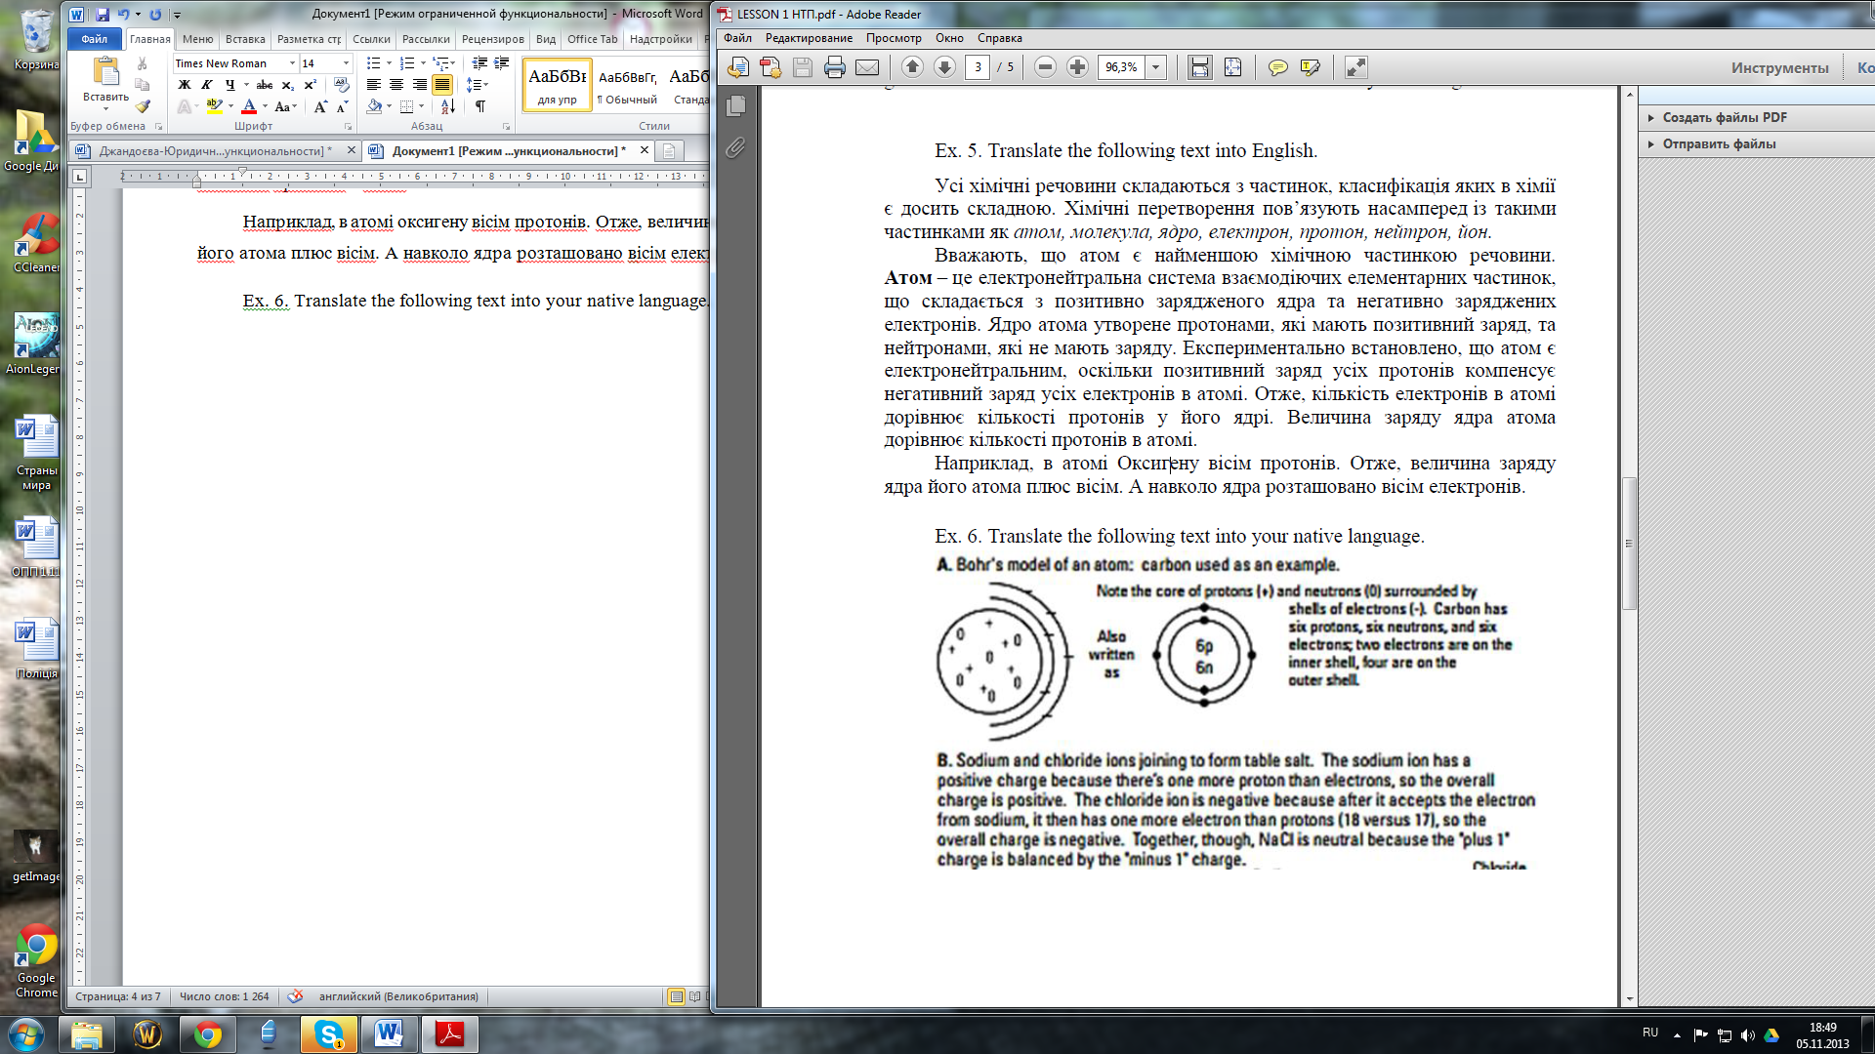Click Число слов: 1 264 in status bar
Screen dimensions: 1875x1054
click(224, 996)
